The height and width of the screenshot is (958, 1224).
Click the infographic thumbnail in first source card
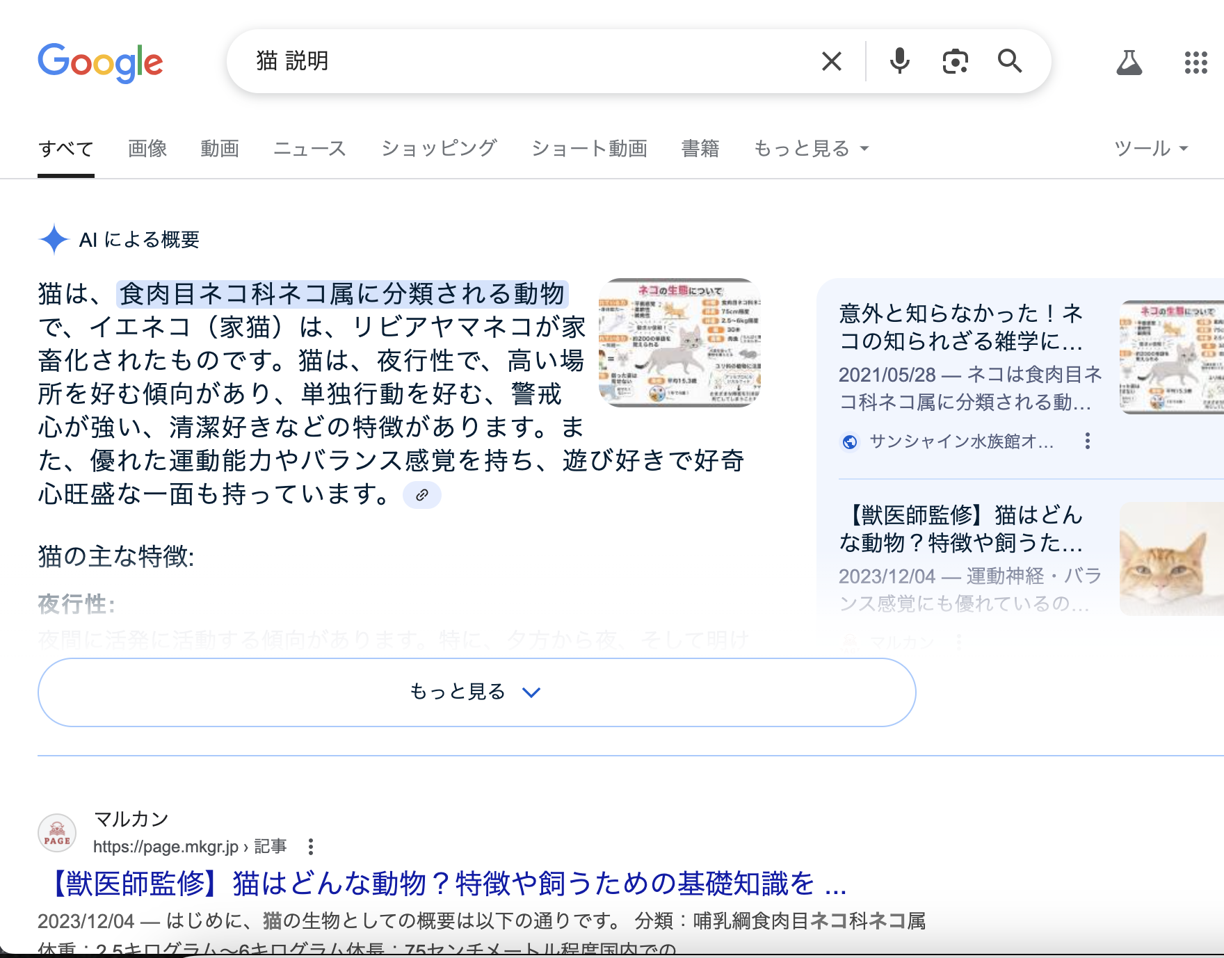(1172, 357)
